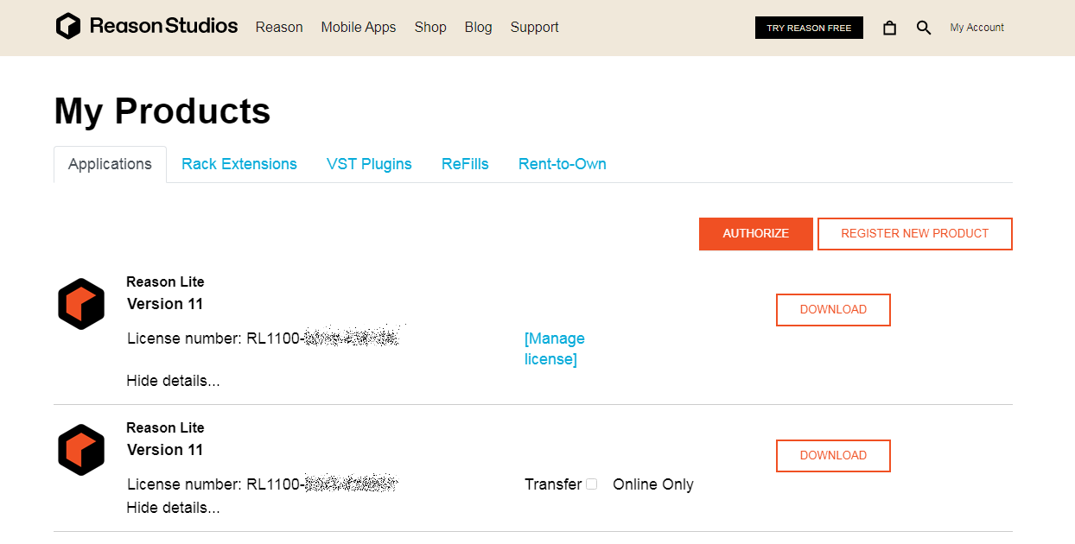Click the second Reason Lite title
Viewport: 1075px width, 544px height.
[165, 427]
